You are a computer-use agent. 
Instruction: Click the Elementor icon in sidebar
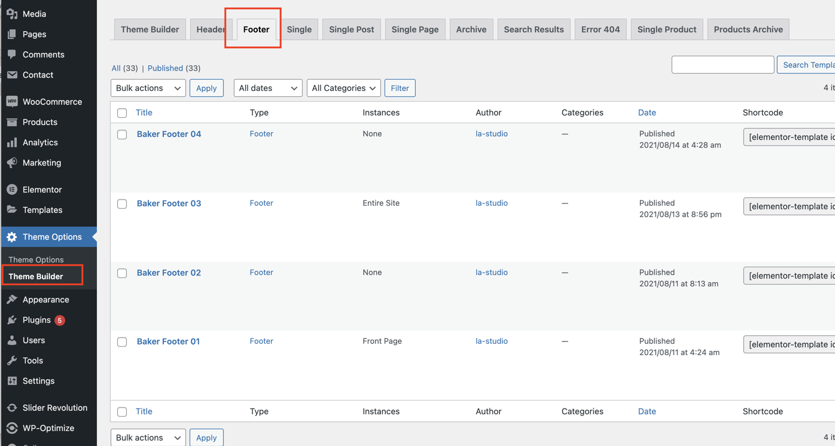tap(12, 190)
